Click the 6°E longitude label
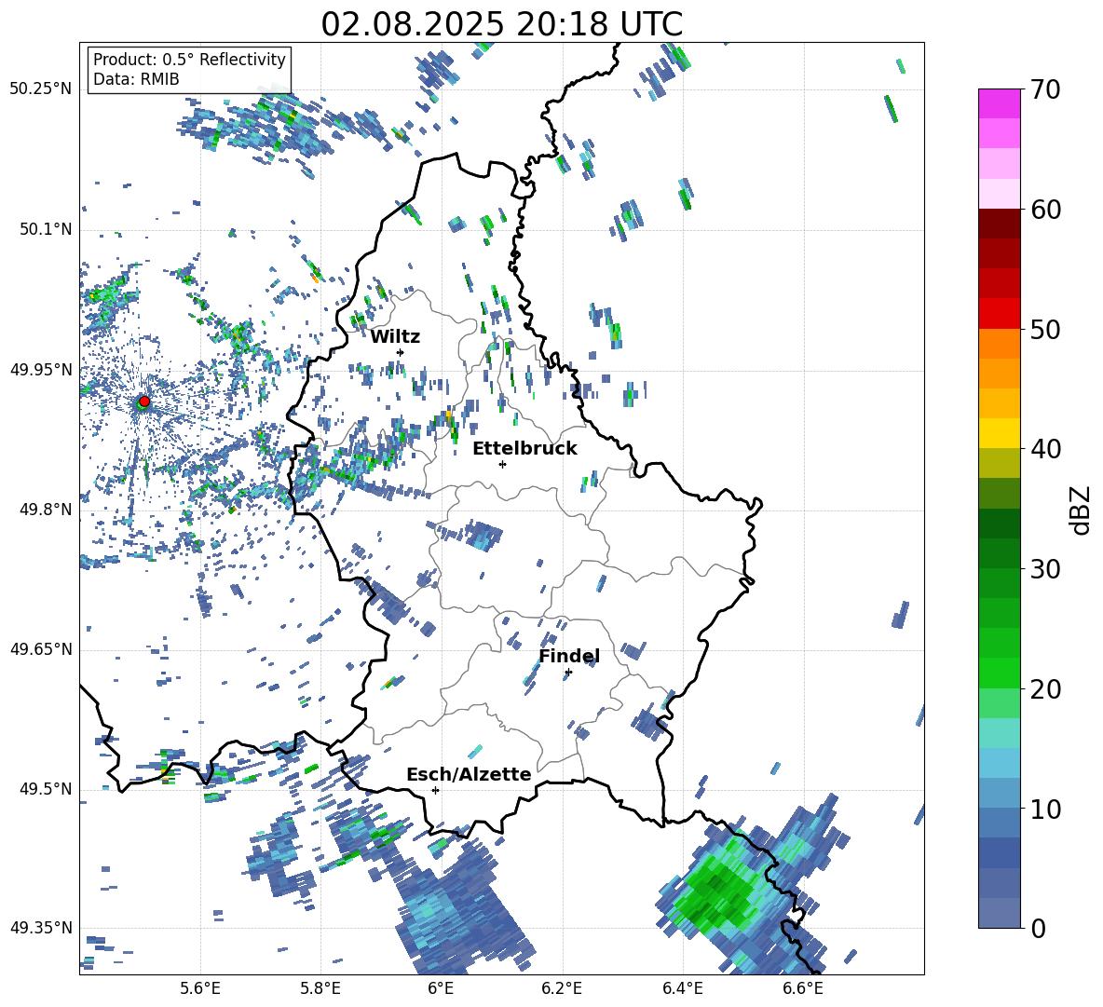Screen dimensions: 1103x1007 pos(441,988)
